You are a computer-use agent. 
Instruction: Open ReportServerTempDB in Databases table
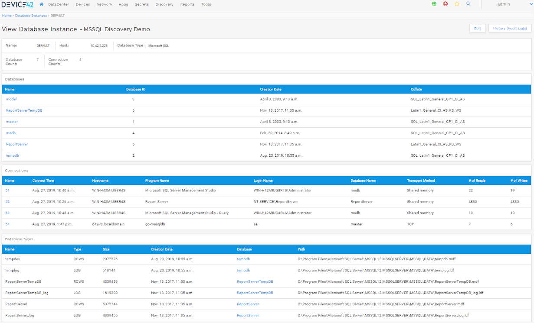pos(24,110)
